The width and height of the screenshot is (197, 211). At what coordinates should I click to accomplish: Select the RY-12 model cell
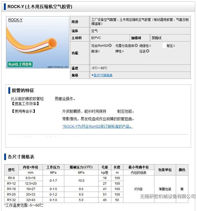coord(11,184)
